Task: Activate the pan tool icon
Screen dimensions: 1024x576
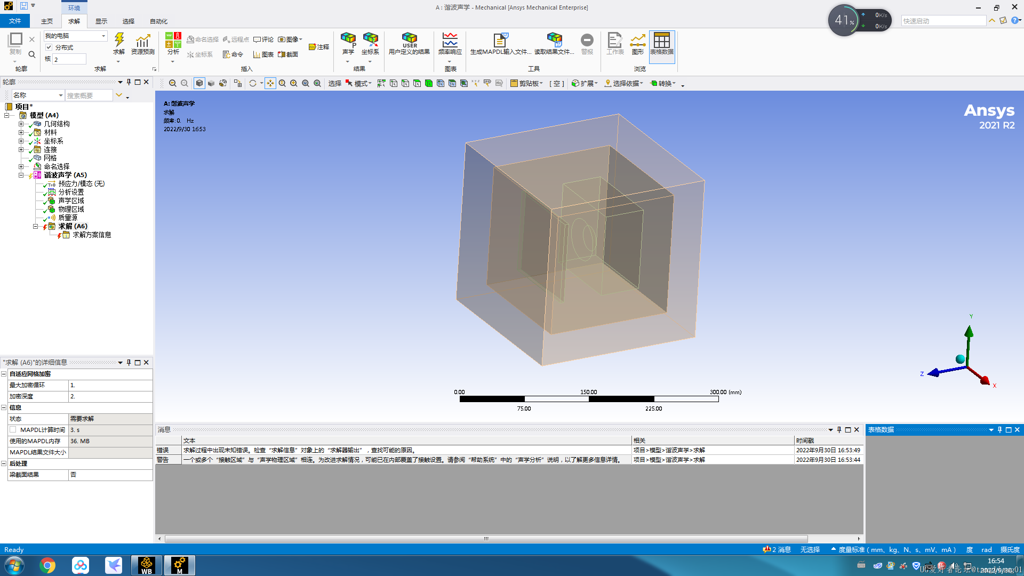Action: (270, 83)
